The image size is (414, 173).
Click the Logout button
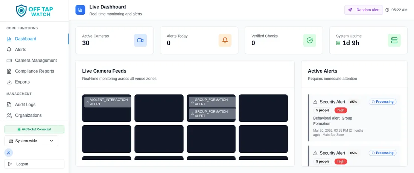click(x=34, y=164)
